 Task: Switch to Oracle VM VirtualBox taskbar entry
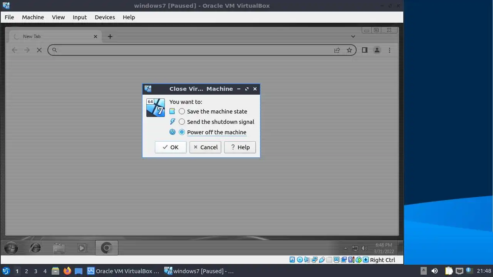123,271
